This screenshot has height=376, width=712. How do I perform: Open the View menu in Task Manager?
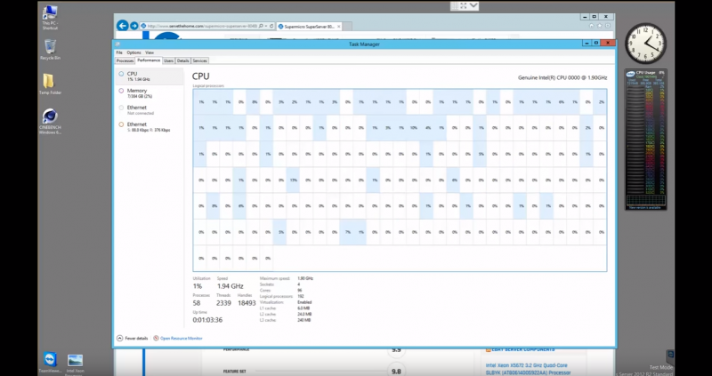tap(150, 52)
